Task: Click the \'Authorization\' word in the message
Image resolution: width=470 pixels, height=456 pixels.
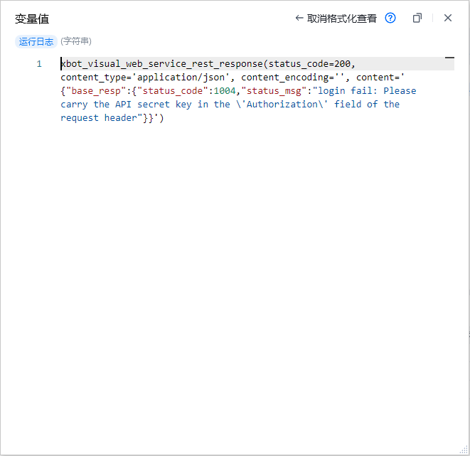Action: pos(282,105)
